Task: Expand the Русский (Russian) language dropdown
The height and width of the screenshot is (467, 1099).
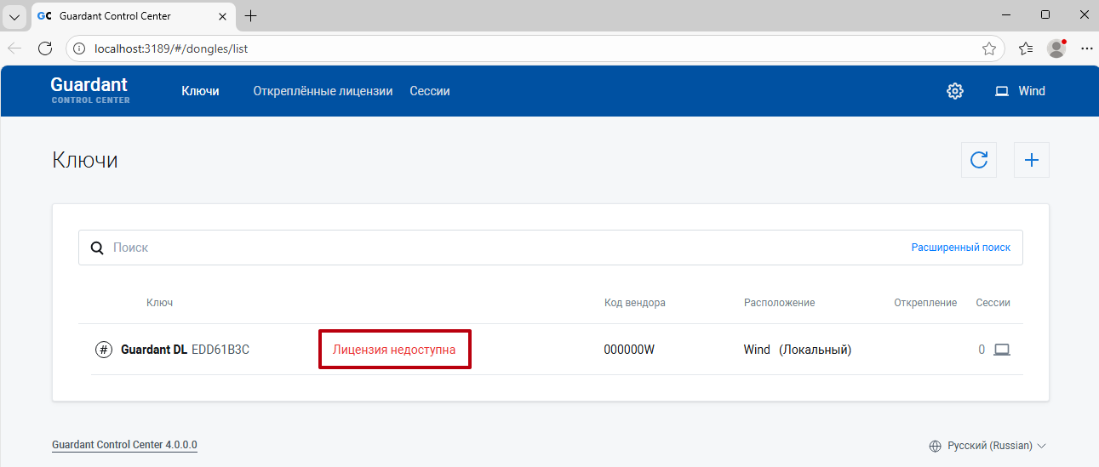Action: click(987, 446)
